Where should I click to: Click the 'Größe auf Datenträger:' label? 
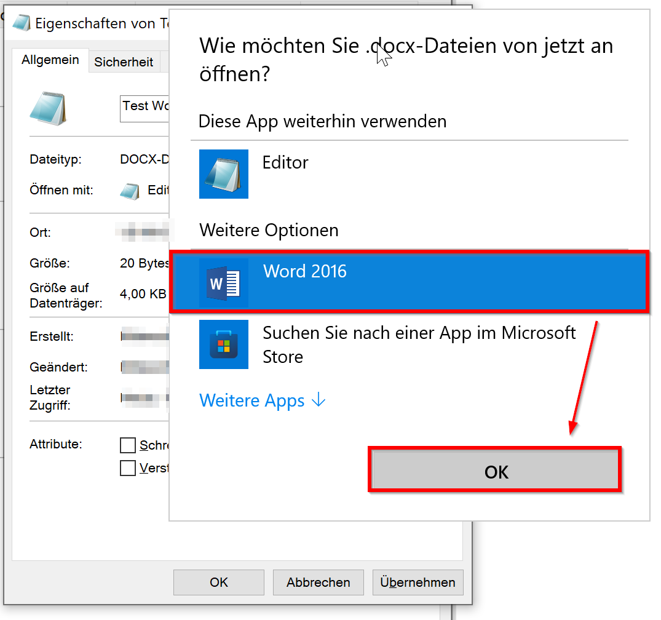(x=66, y=295)
